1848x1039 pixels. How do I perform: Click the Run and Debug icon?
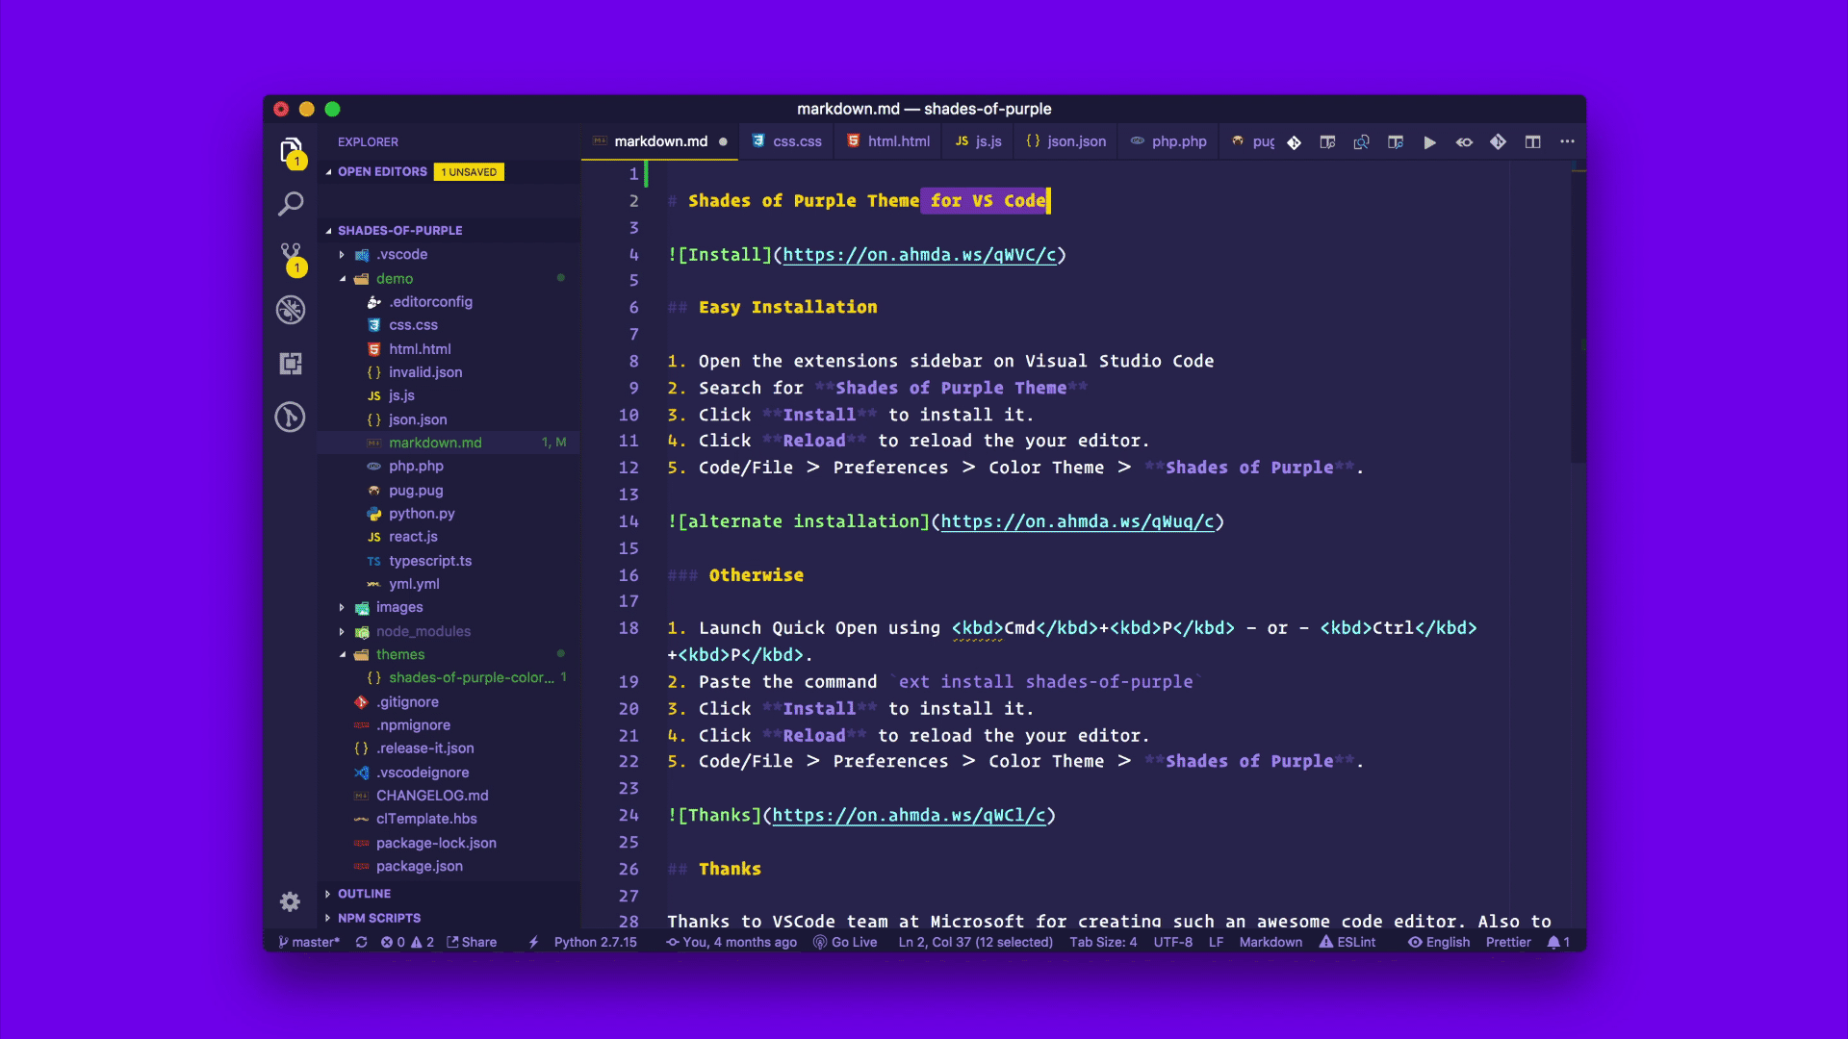pyautogui.click(x=291, y=310)
